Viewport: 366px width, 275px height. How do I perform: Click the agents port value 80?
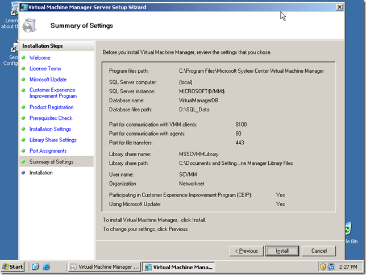point(238,134)
